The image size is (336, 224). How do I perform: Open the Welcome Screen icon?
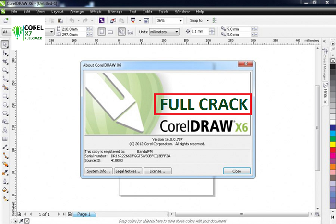pos(146,21)
